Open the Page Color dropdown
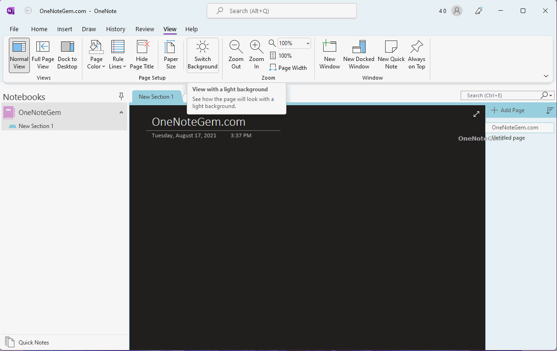The image size is (557, 351). [96, 55]
